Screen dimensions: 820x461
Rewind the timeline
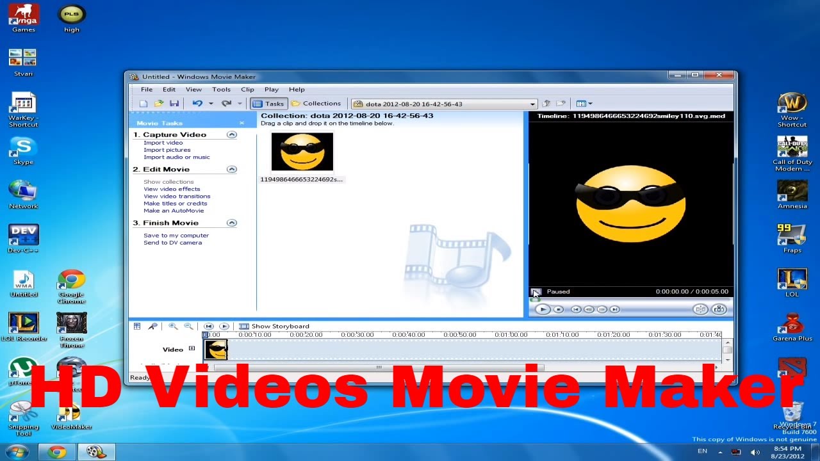coord(208,327)
